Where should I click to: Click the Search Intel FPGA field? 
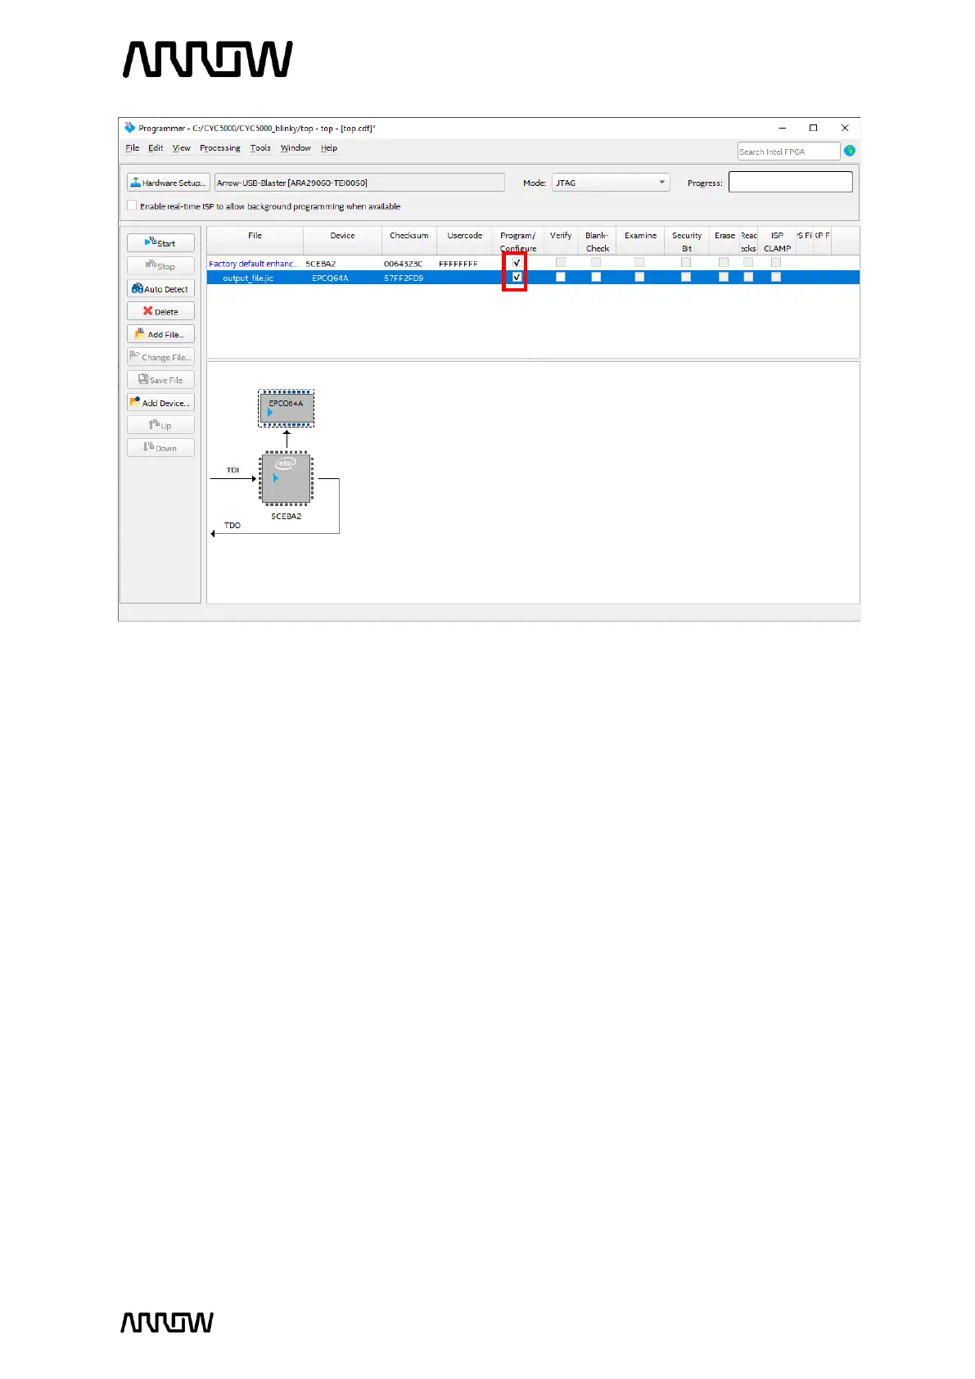[788, 151]
